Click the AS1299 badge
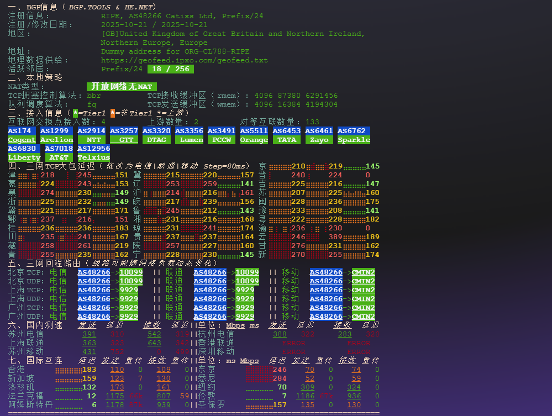This screenshot has height=416, width=552. click(56, 131)
